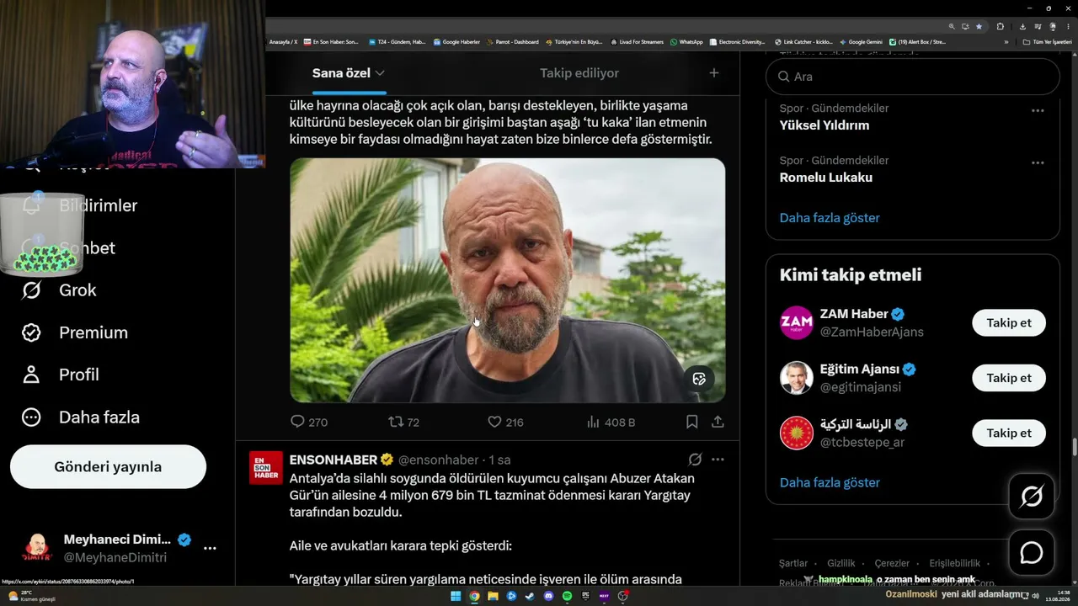Like the post with 216 likes
The image size is (1078, 606).
click(505, 422)
